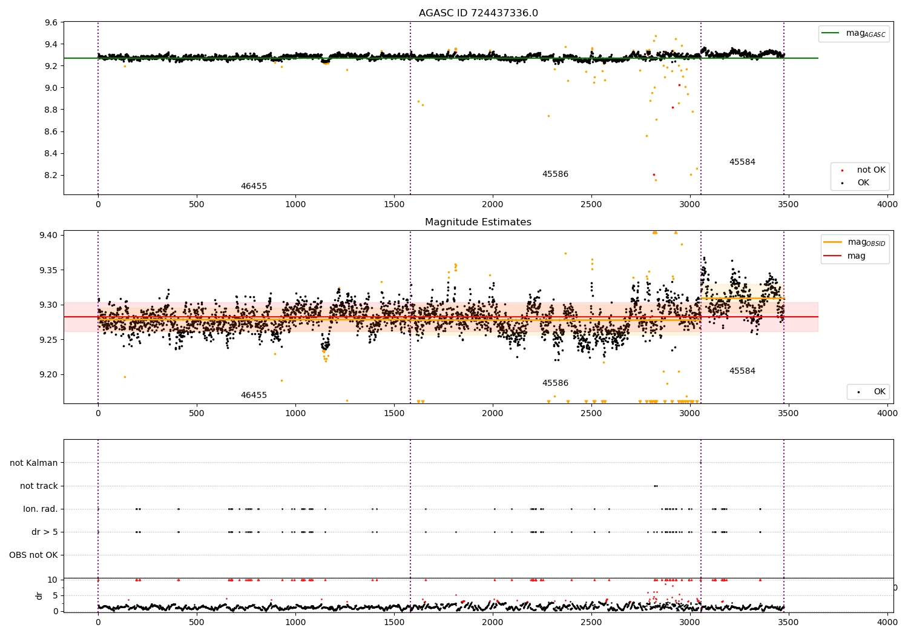Viewport: 908px width, 636px height.
Task: Click the 46455 label in top plot
Action: tap(254, 187)
